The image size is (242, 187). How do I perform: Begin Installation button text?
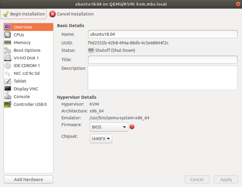pos(28,14)
